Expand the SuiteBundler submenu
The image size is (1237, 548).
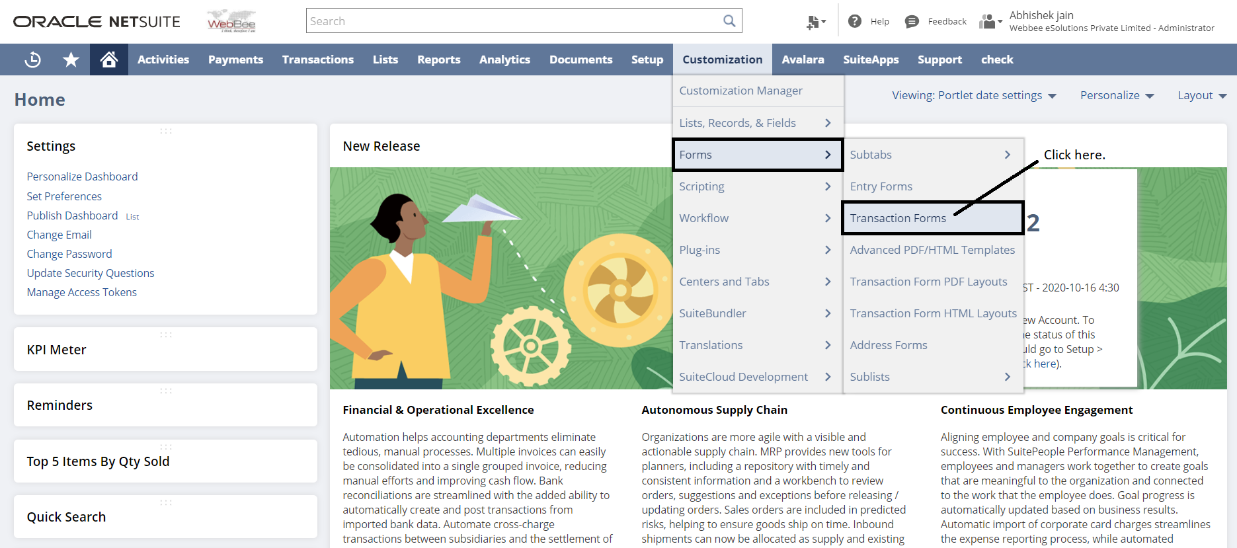758,313
